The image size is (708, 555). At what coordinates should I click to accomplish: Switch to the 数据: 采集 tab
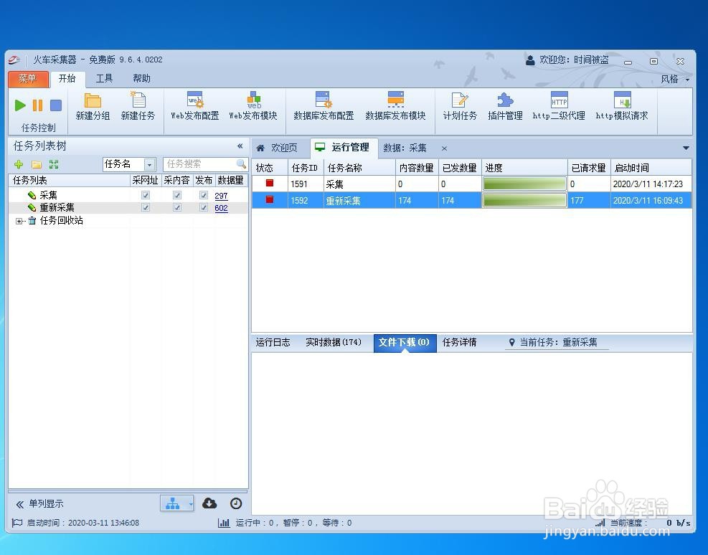point(405,148)
